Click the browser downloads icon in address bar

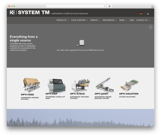coord(109,6)
